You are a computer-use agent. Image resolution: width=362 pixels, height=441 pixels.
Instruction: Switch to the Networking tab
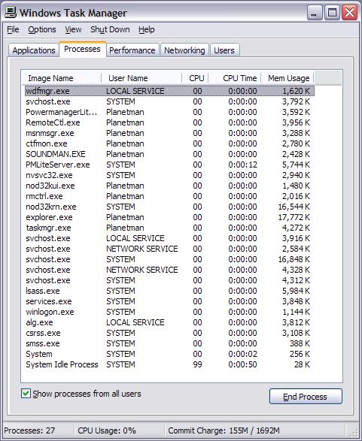[184, 50]
